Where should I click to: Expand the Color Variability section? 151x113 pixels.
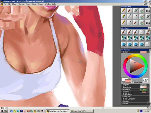[x=122, y=99]
